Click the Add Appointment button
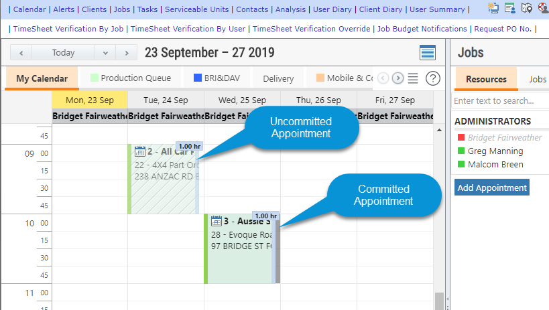 (x=492, y=187)
